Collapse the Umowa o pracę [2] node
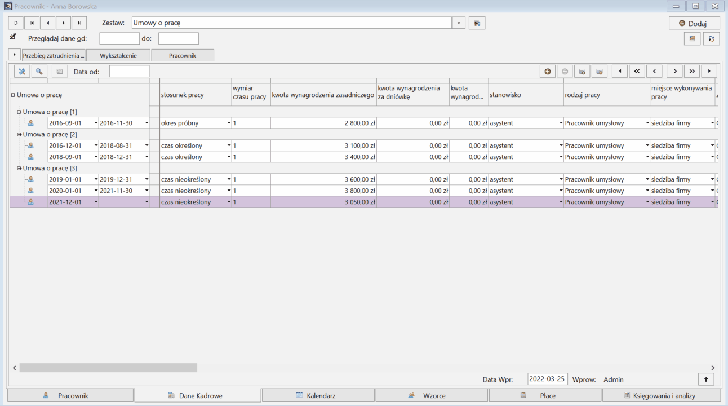This screenshot has height=406, width=728. 19,135
